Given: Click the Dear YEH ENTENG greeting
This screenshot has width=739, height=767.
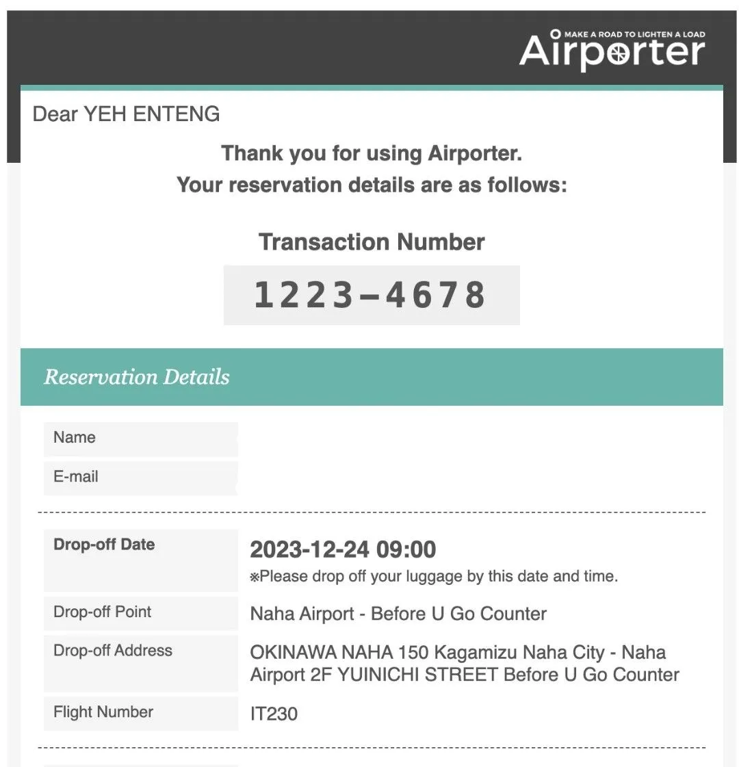Looking at the screenshot, I should 126,114.
